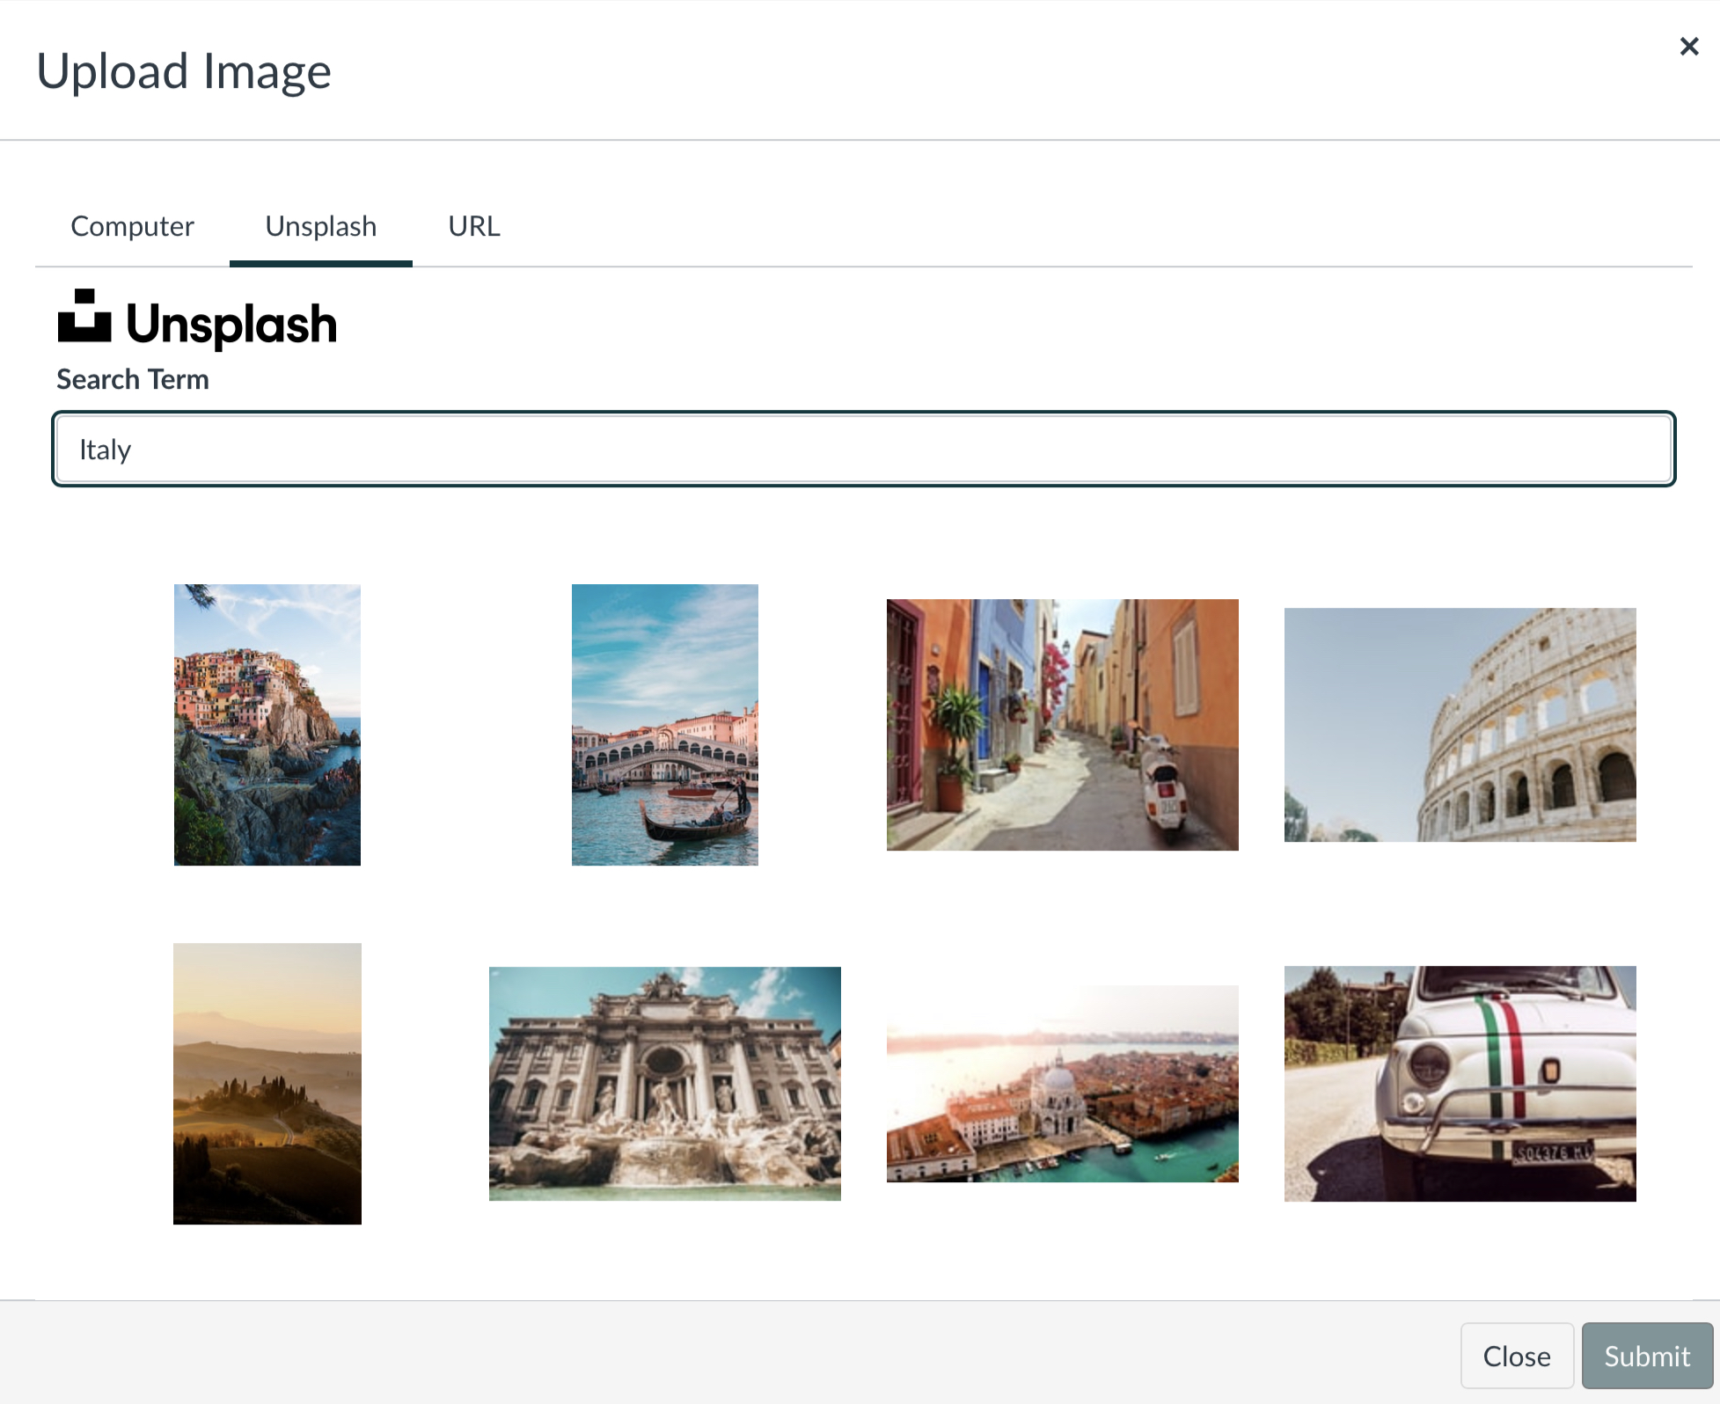Click the Upload Image dialog title
Viewport: 1720px width, 1404px height.
(x=184, y=71)
